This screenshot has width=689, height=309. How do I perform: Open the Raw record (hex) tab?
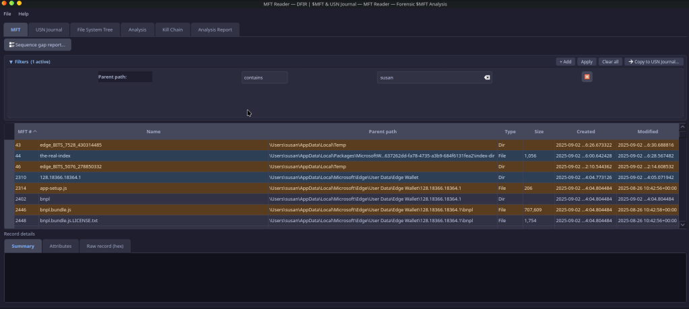(106, 246)
